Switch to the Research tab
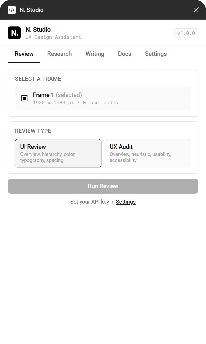This screenshot has height=344, width=206. click(x=59, y=54)
